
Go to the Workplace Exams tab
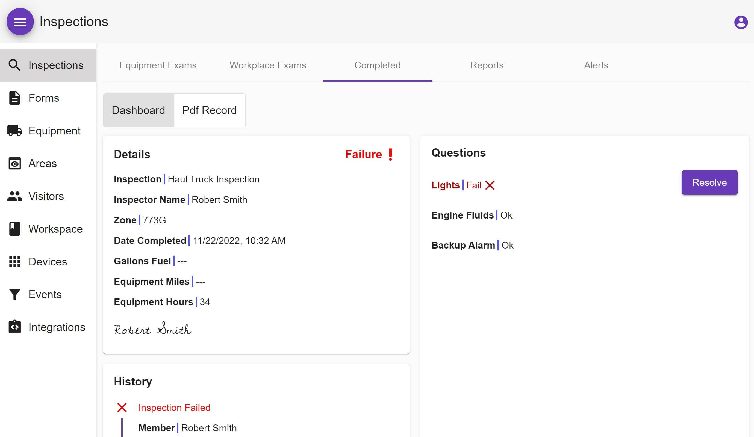point(268,65)
